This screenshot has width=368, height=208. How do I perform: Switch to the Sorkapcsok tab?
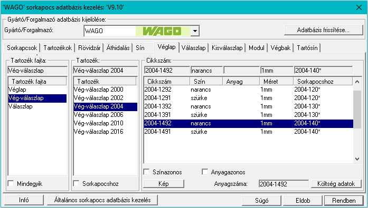click(x=22, y=48)
